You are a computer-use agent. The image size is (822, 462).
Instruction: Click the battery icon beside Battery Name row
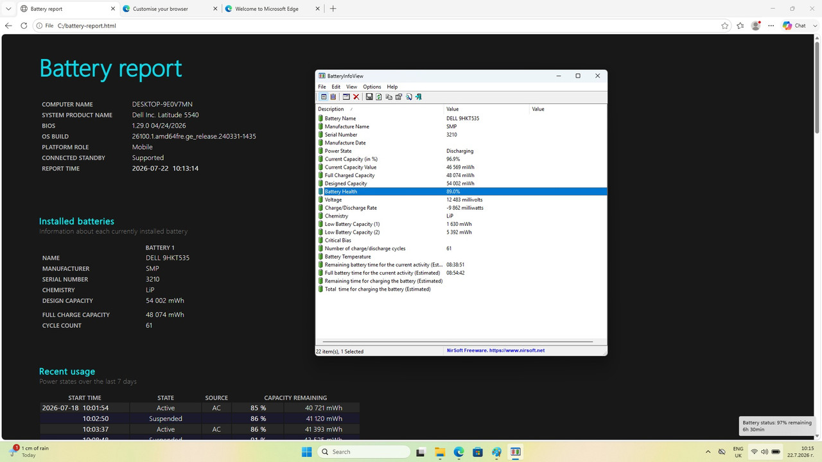pyautogui.click(x=321, y=119)
